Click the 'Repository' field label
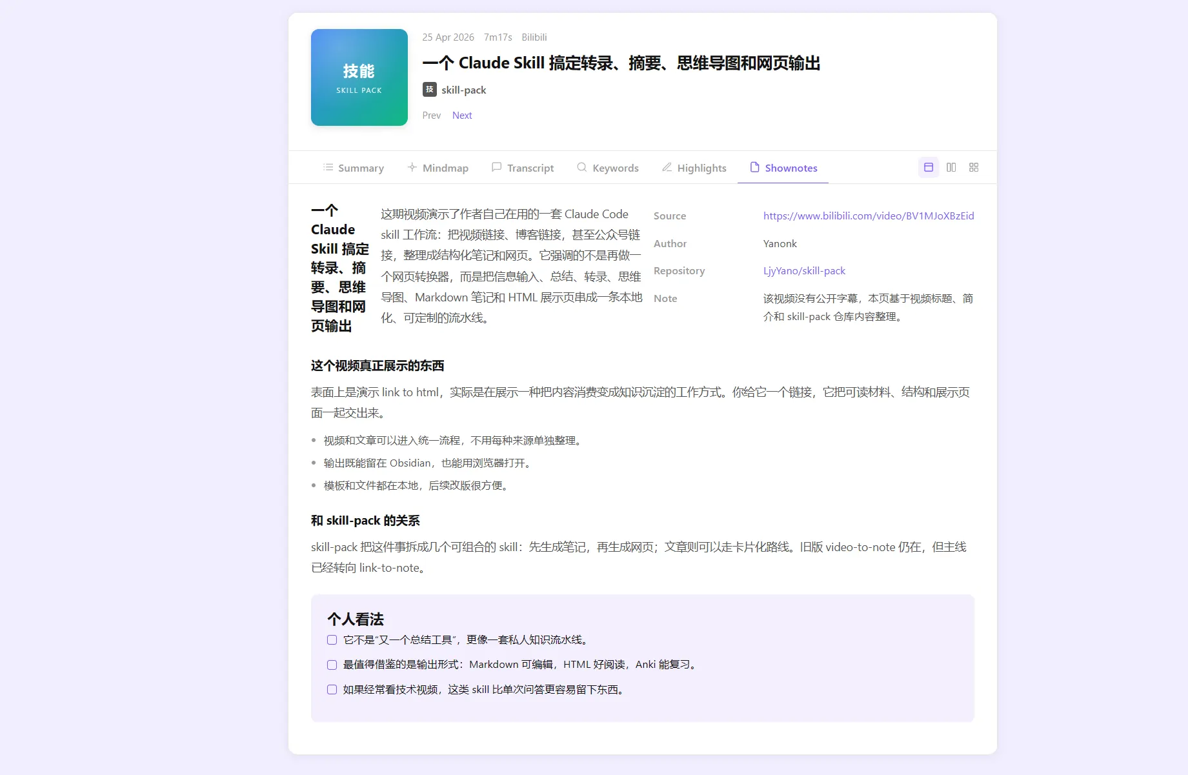 [680, 271]
